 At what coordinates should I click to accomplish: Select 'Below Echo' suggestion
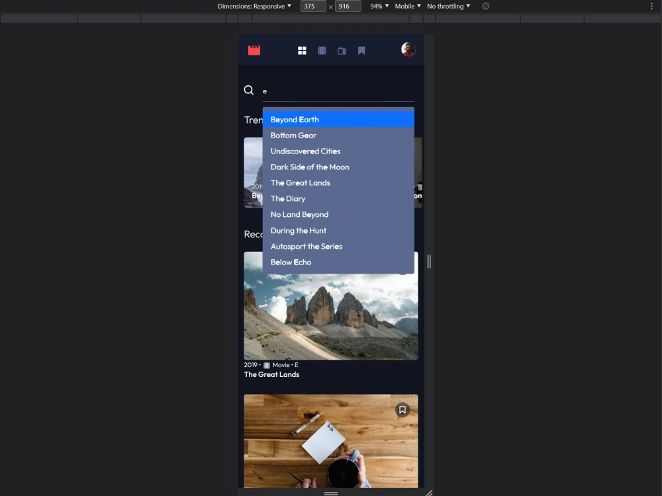[x=338, y=262]
